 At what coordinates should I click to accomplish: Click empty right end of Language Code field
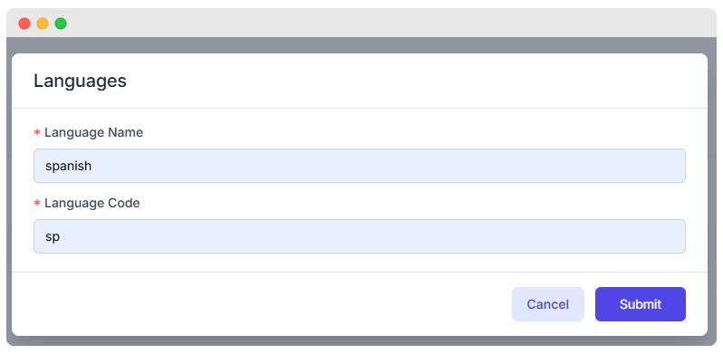pyautogui.click(x=600, y=236)
